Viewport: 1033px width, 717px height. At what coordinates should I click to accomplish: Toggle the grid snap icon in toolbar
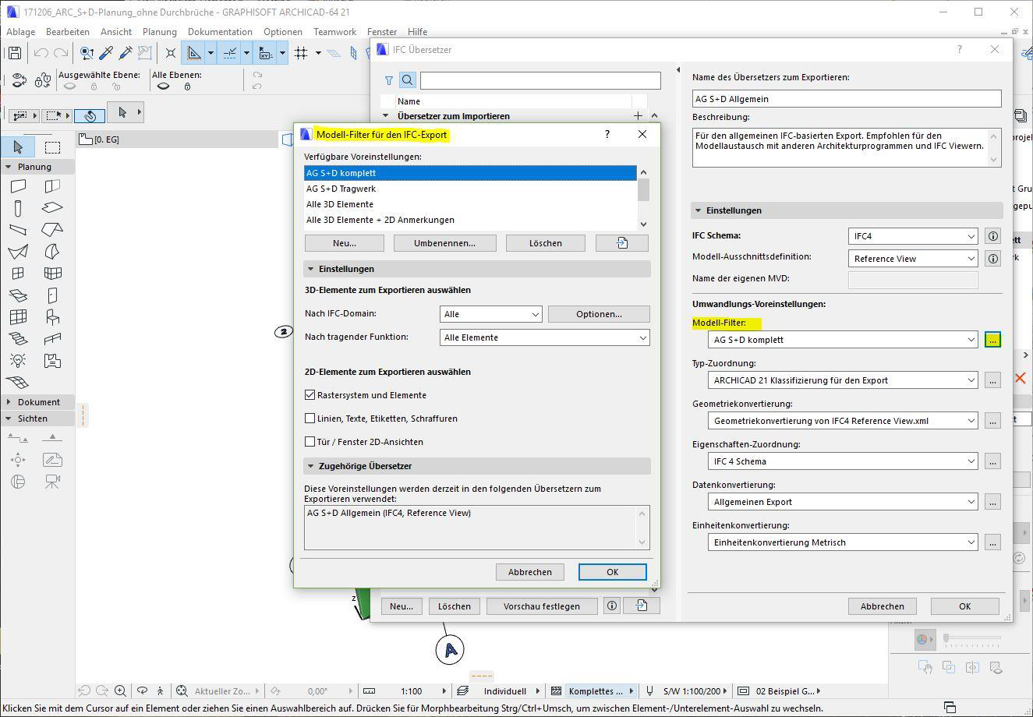(301, 53)
